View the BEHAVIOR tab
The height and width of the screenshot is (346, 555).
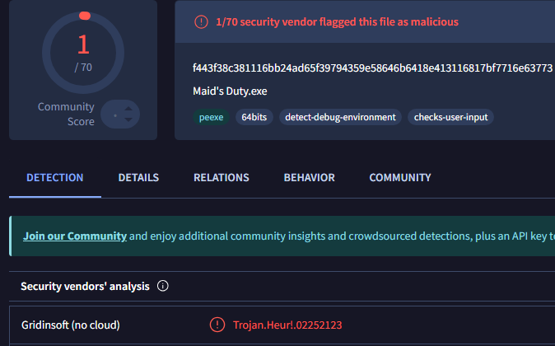309,177
